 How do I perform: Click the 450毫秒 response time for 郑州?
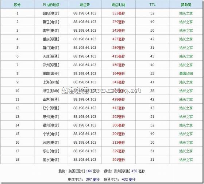[119, 65]
